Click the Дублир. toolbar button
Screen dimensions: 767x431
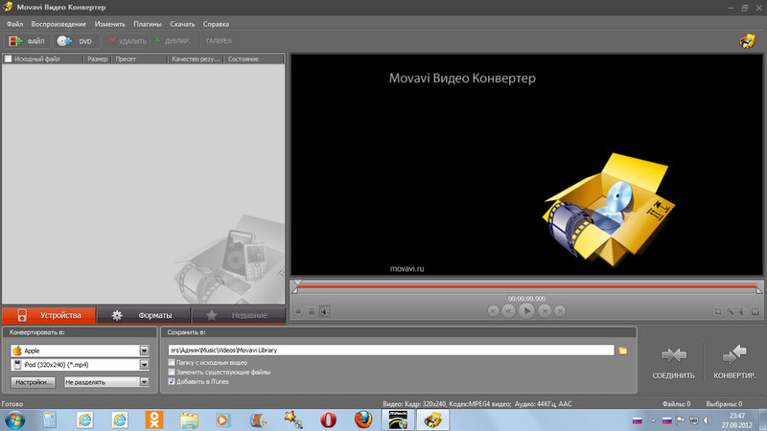coord(173,41)
